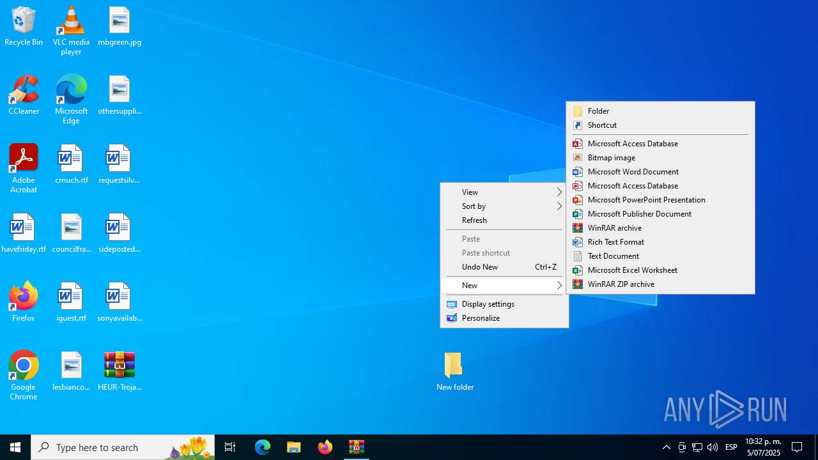Open the Windows Start menu
Viewport: 818px width, 460px height.
[x=15, y=447]
